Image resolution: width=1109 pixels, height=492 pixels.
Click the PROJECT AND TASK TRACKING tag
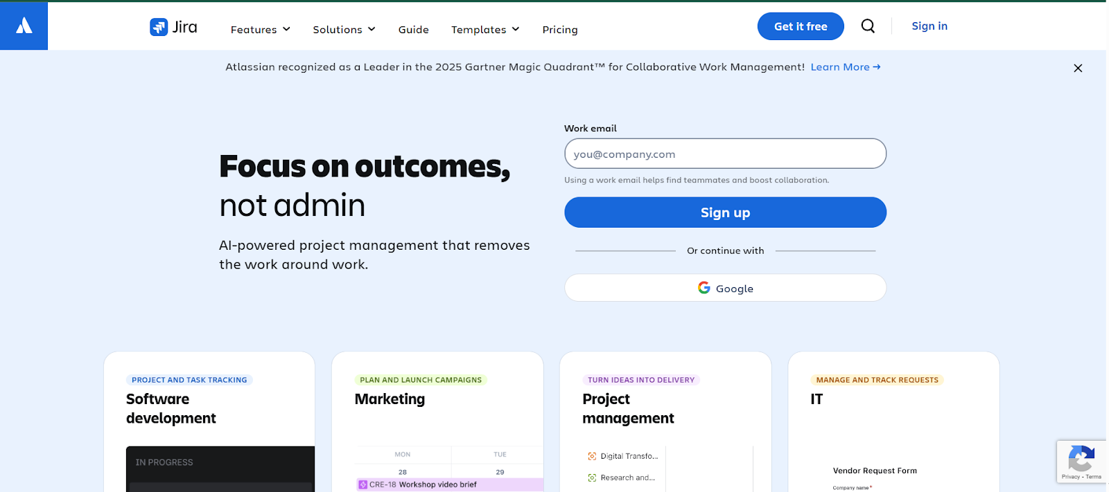(189, 380)
